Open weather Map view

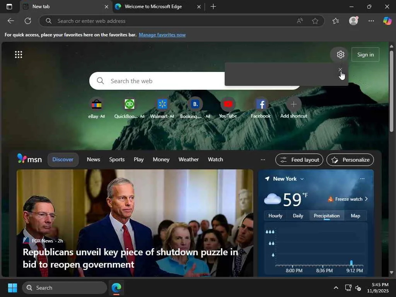point(355,216)
